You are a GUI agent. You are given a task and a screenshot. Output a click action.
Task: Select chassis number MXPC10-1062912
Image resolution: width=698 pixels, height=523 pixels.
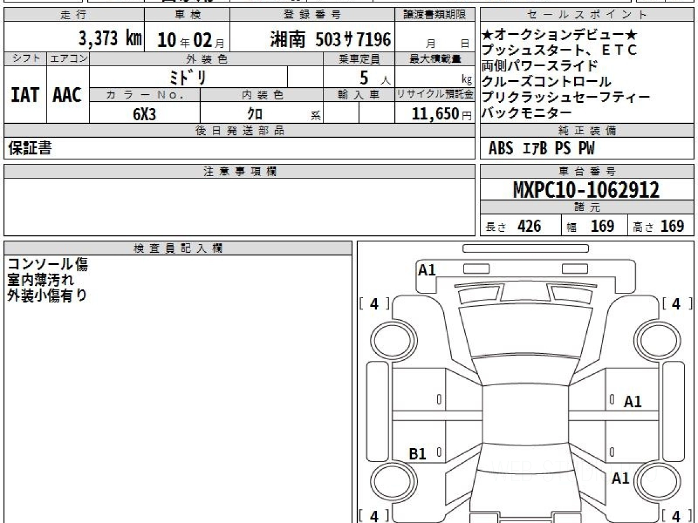(x=586, y=189)
